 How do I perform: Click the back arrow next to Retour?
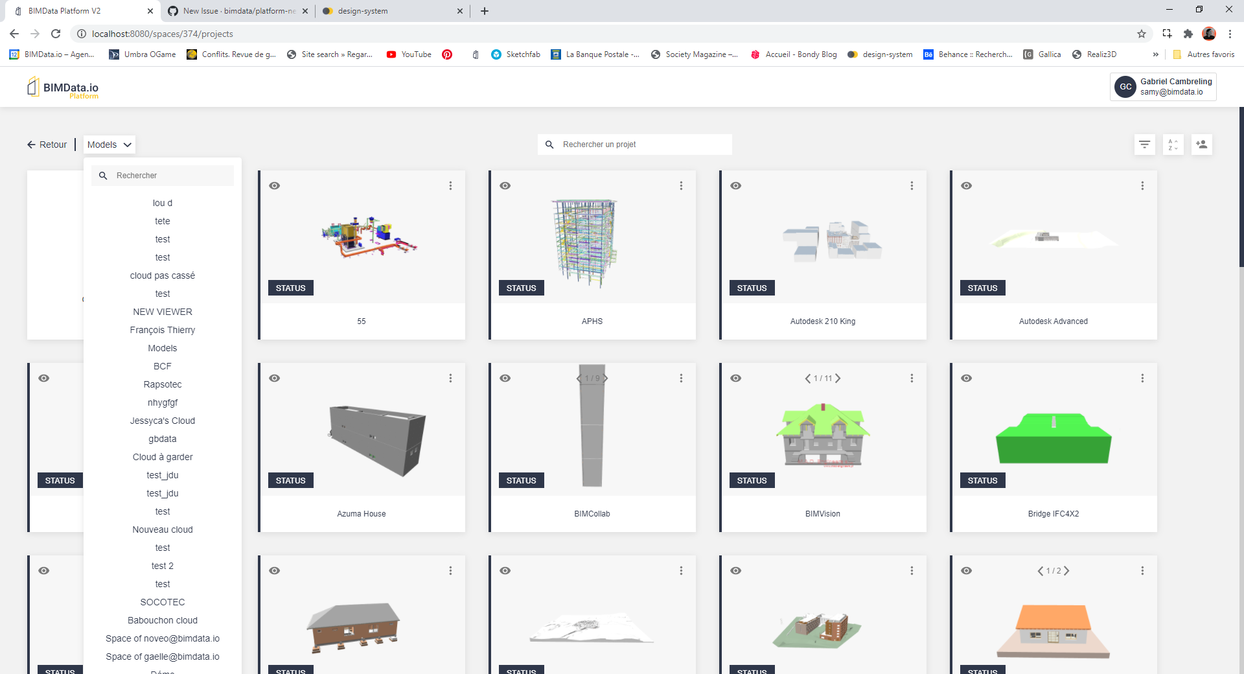30,145
